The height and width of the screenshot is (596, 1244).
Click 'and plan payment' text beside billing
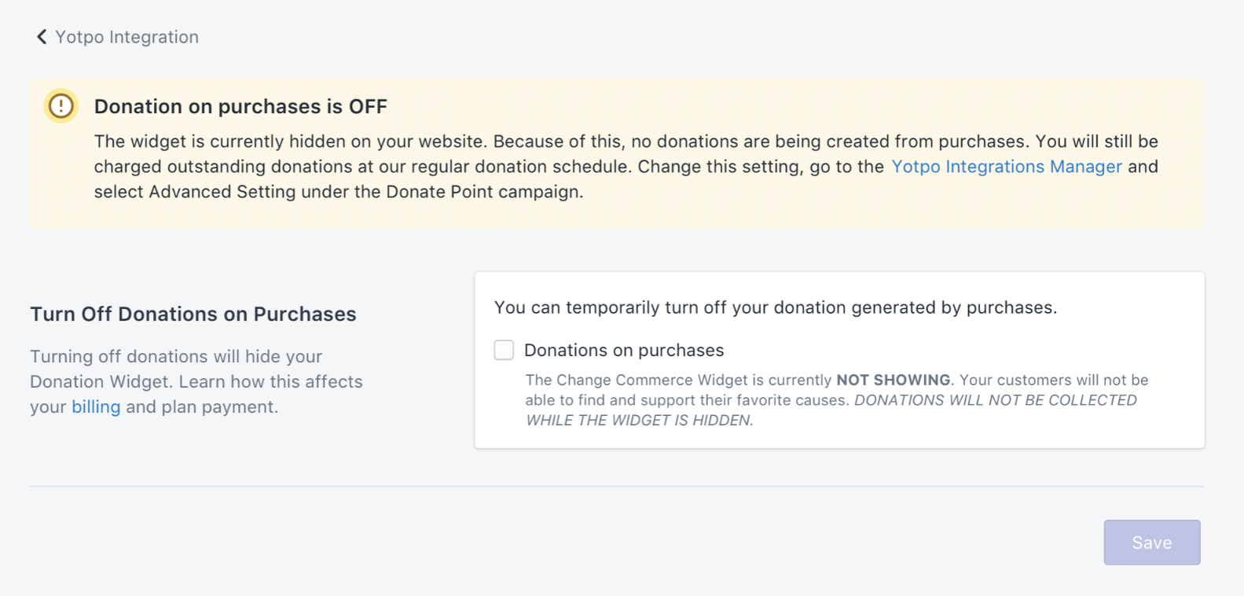pos(202,407)
